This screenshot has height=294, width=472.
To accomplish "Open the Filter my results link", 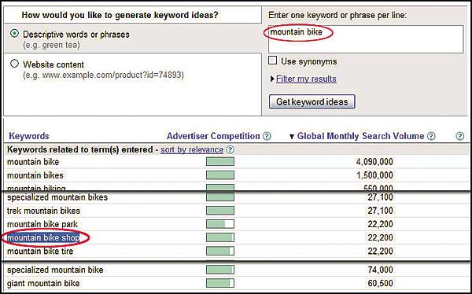I will point(306,79).
